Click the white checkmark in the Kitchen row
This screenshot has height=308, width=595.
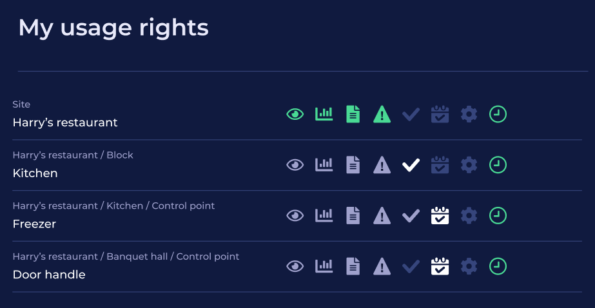point(411,165)
